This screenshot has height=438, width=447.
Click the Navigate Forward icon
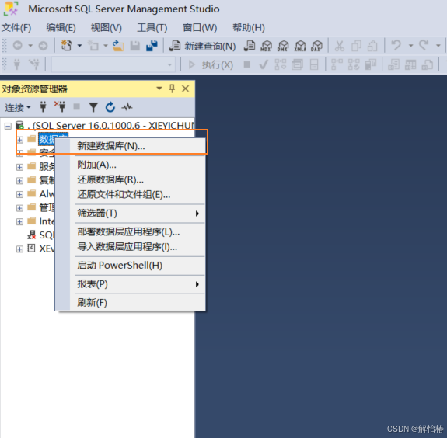tap(43, 46)
